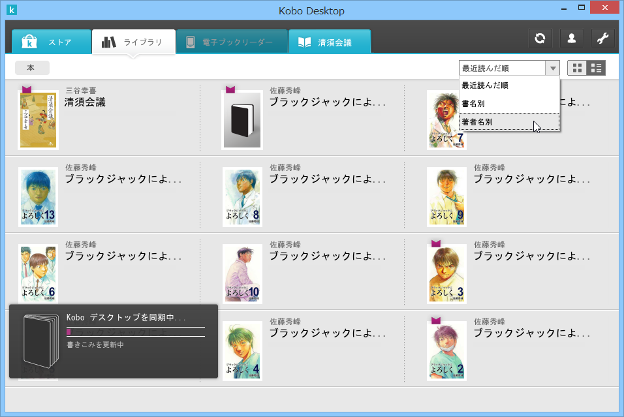Image resolution: width=624 pixels, height=417 pixels.
Task: Click the ribbon marker on volume 3 cover
Action: (436, 243)
